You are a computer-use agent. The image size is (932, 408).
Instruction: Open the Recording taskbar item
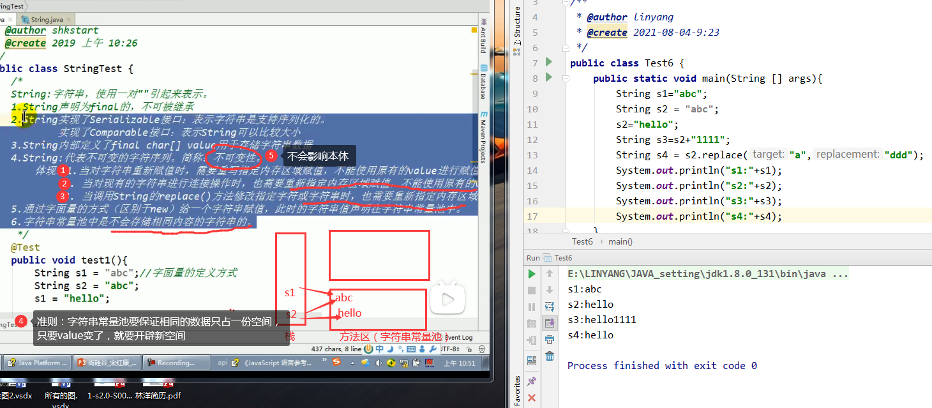coord(177,363)
